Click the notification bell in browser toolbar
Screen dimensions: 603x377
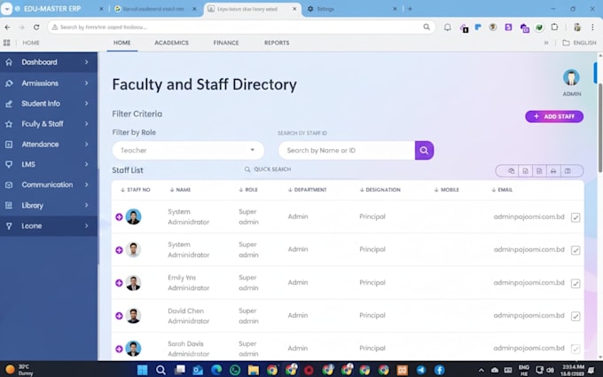[447, 27]
